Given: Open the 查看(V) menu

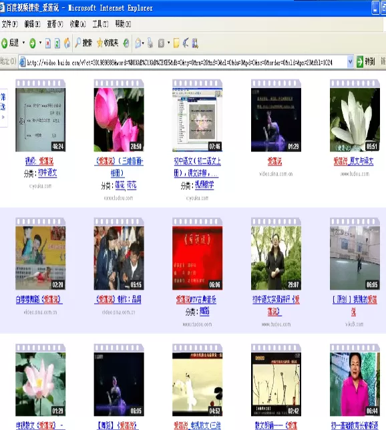Looking at the screenshot, I should point(55,24).
